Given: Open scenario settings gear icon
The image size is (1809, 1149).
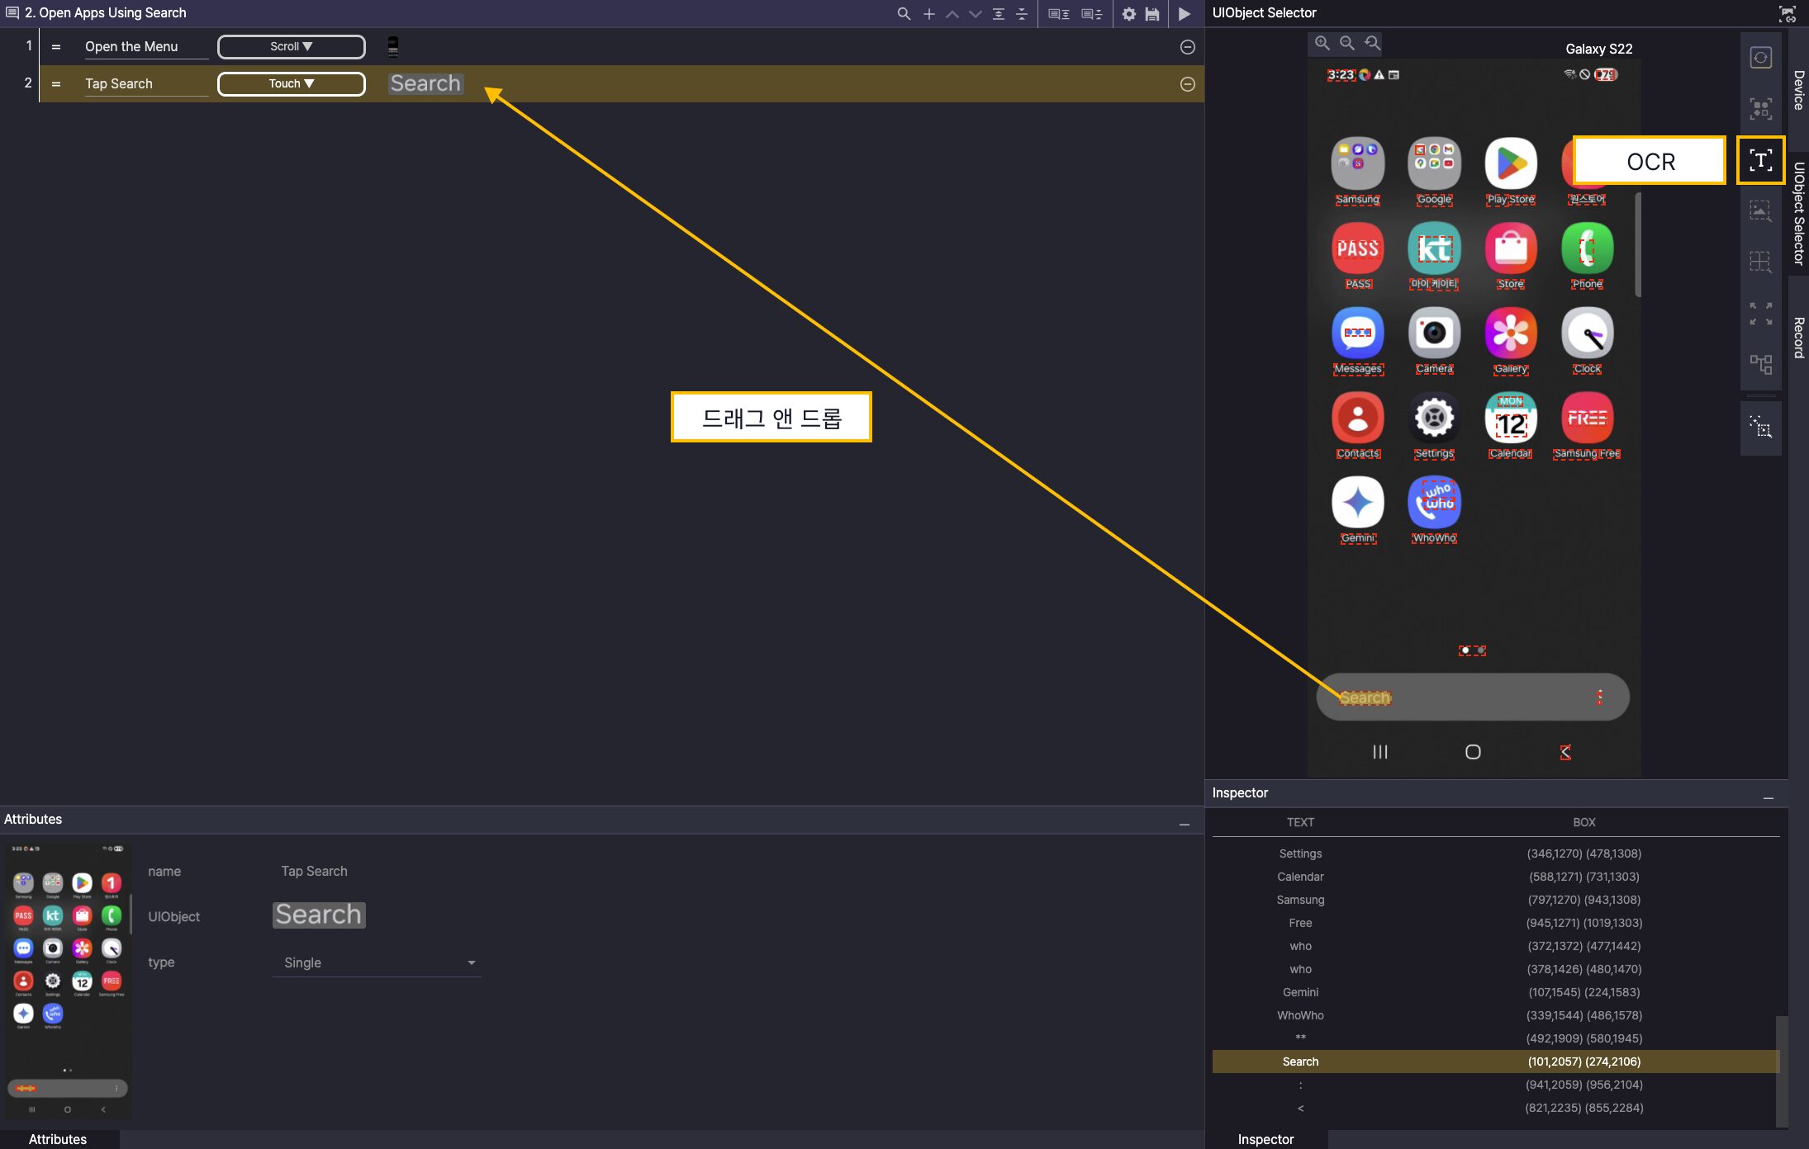Looking at the screenshot, I should (x=1128, y=13).
